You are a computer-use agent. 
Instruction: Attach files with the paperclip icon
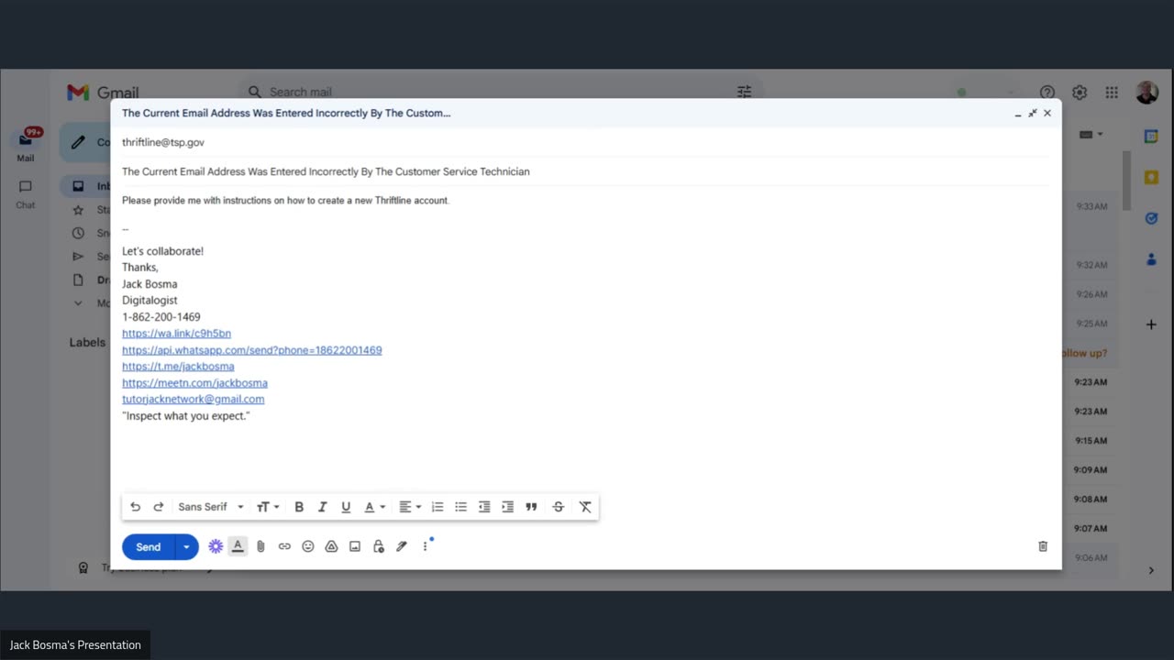pyautogui.click(x=260, y=546)
